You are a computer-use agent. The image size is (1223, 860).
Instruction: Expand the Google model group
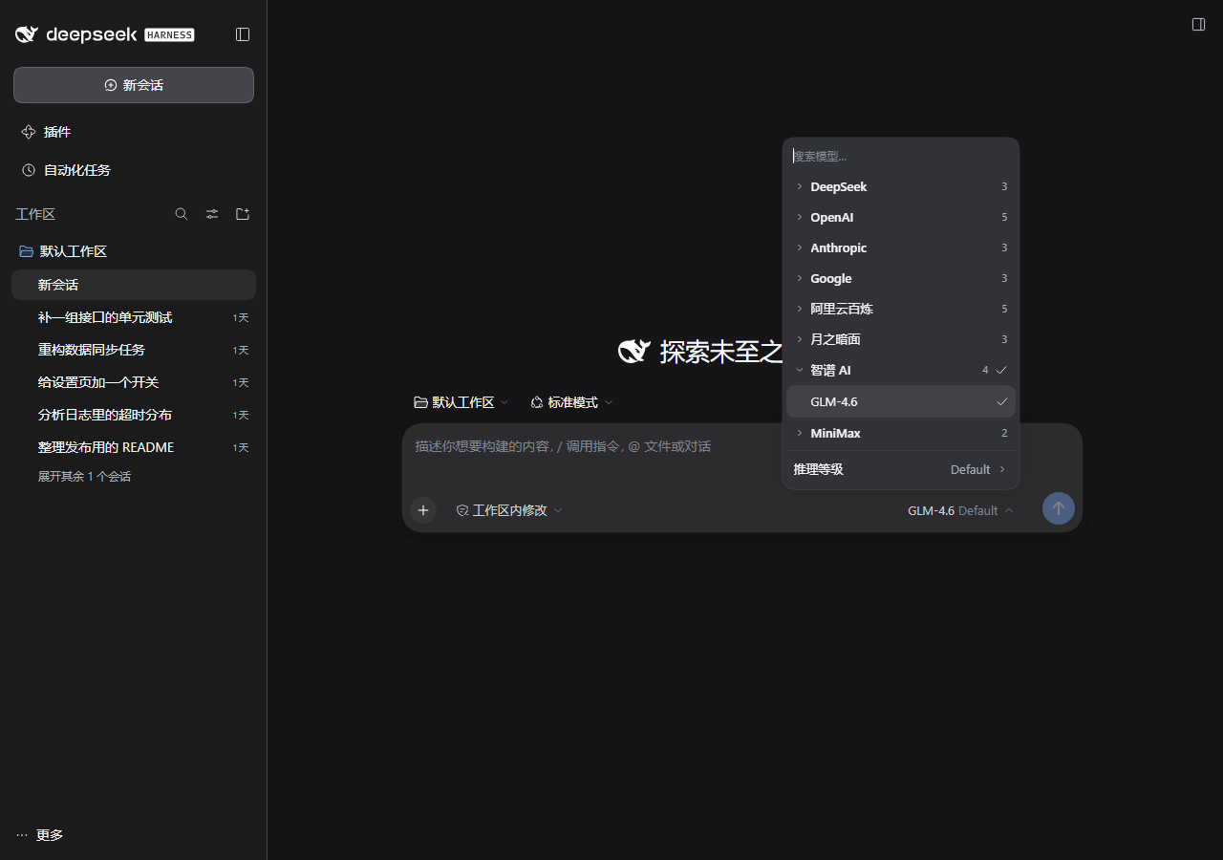[x=901, y=278]
